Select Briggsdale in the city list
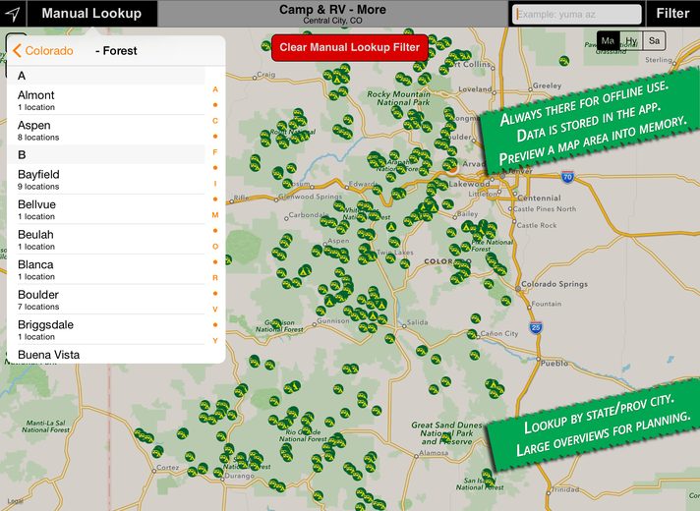 [x=106, y=329]
